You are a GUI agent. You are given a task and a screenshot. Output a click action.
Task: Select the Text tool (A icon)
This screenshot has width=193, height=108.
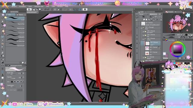click(x=2, y=75)
